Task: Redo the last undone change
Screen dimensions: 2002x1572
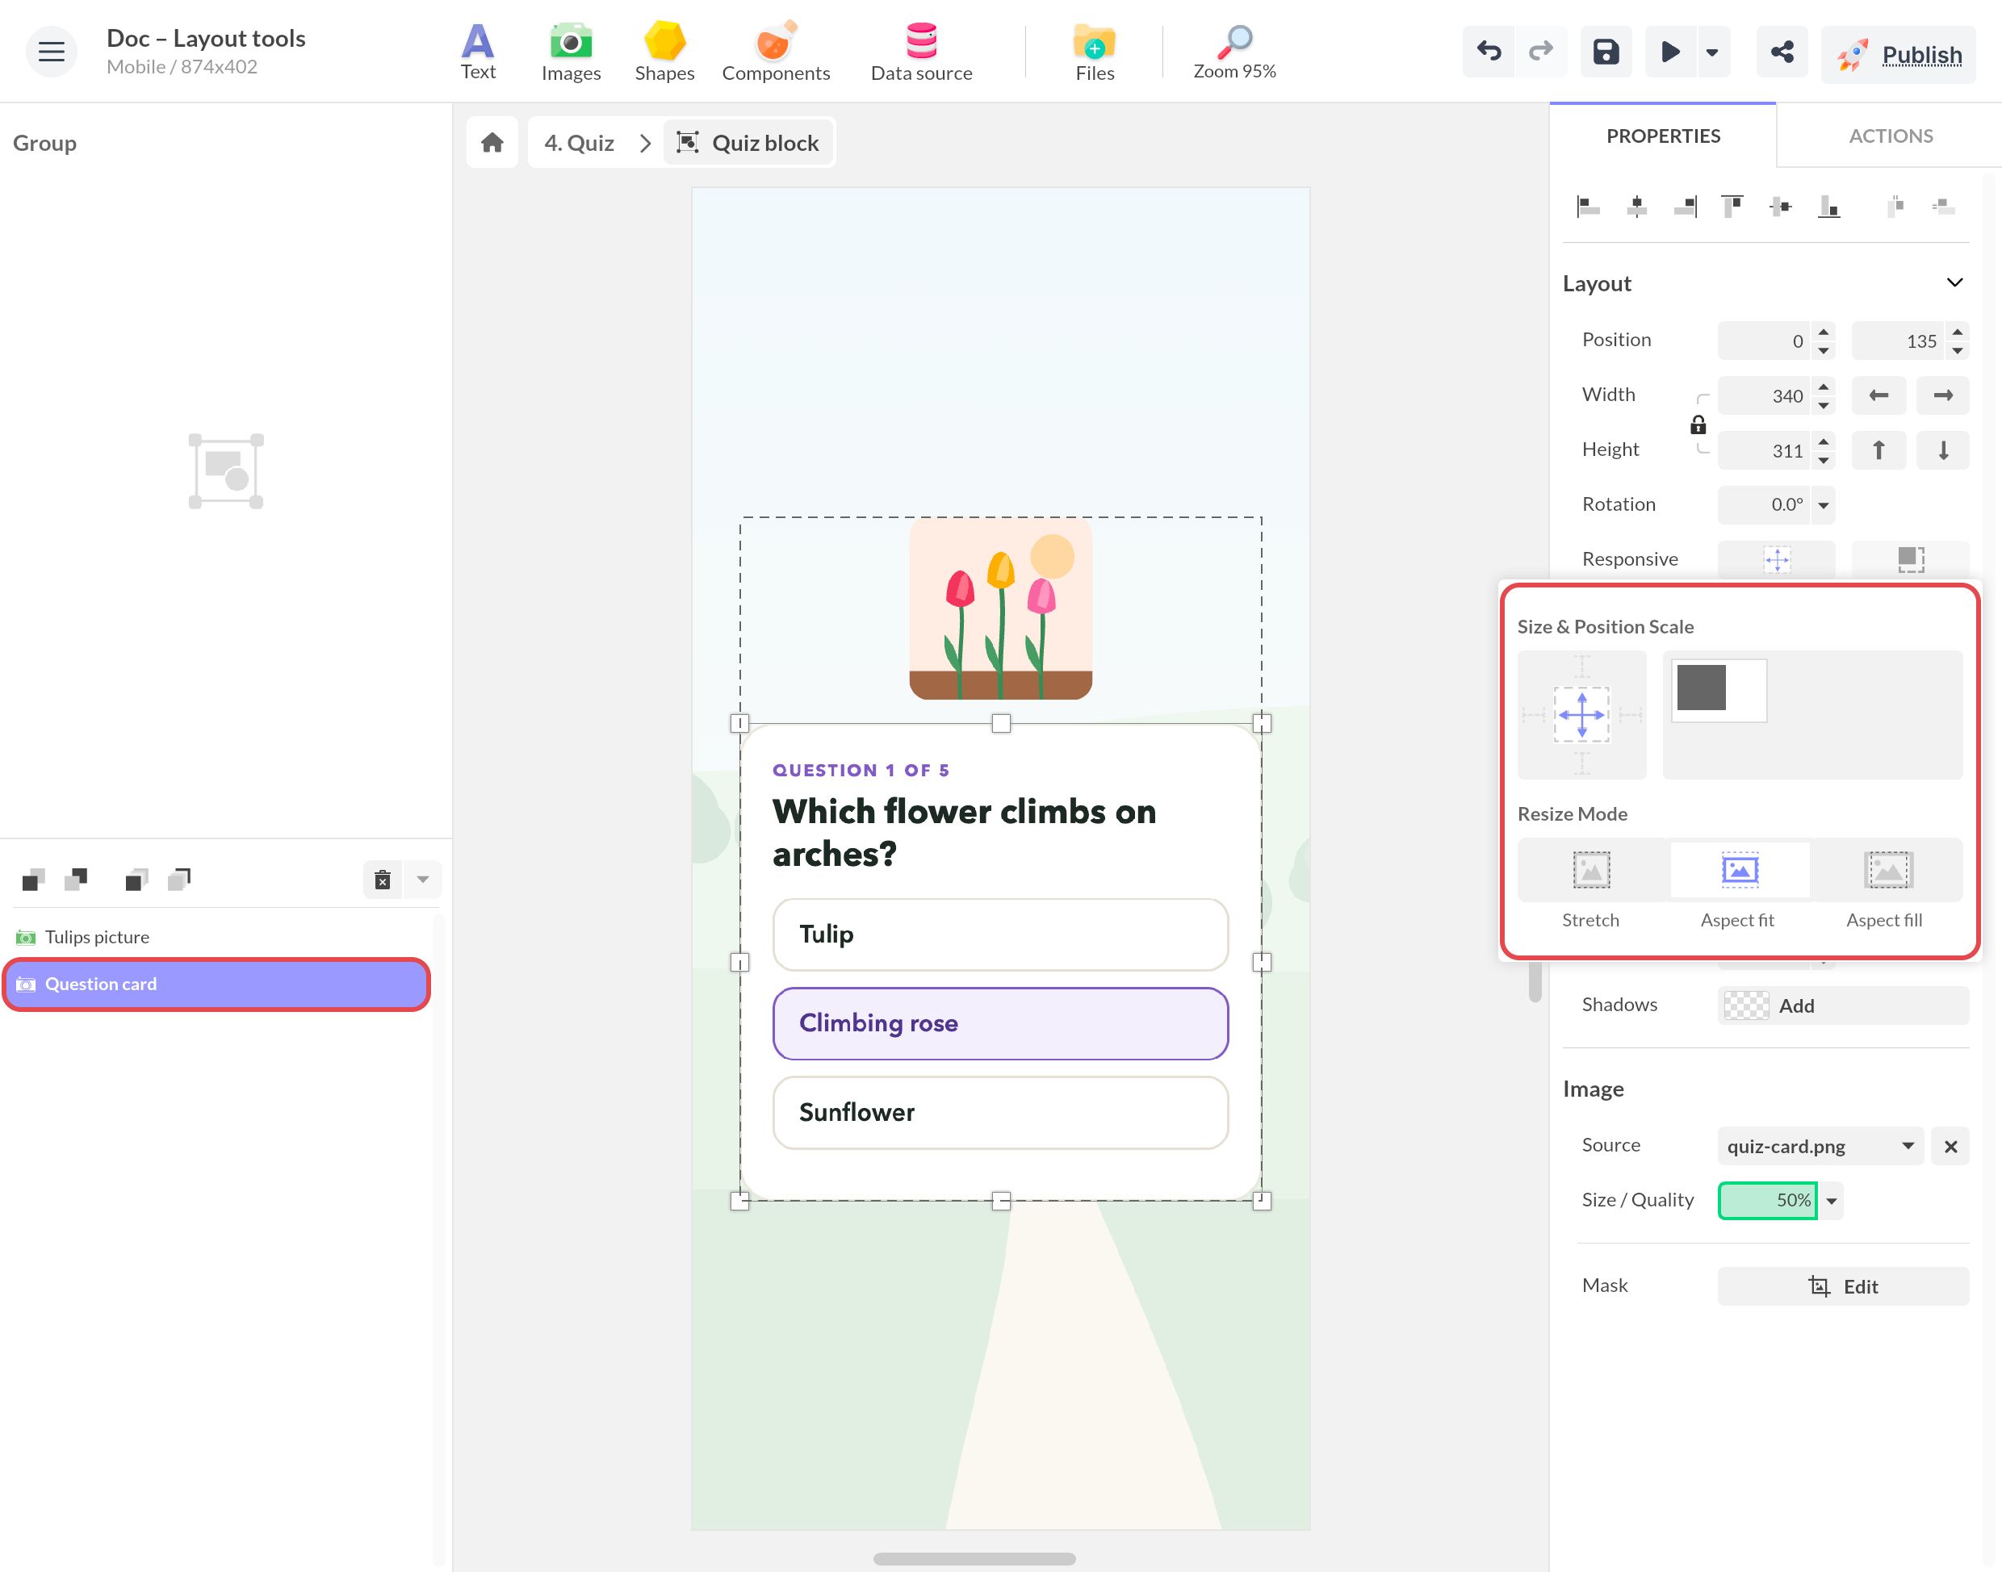Action: 1540,52
